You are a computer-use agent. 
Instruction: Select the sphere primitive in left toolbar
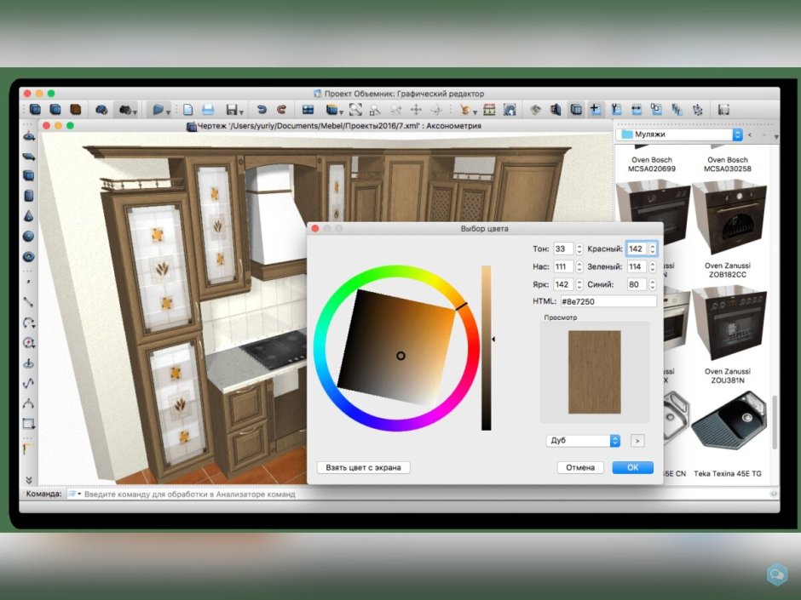(x=29, y=237)
